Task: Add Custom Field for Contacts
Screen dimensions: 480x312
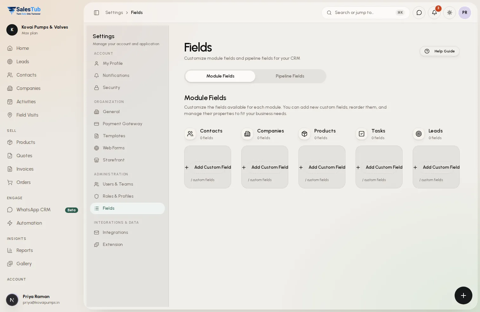Action: [x=208, y=167]
